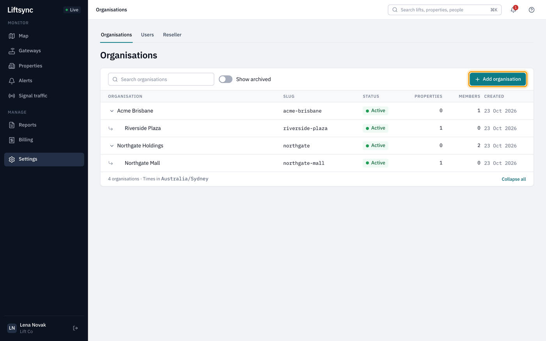The image size is (546, 341).
Task: Switch to the Organisations tab
Action: (116, 35)
